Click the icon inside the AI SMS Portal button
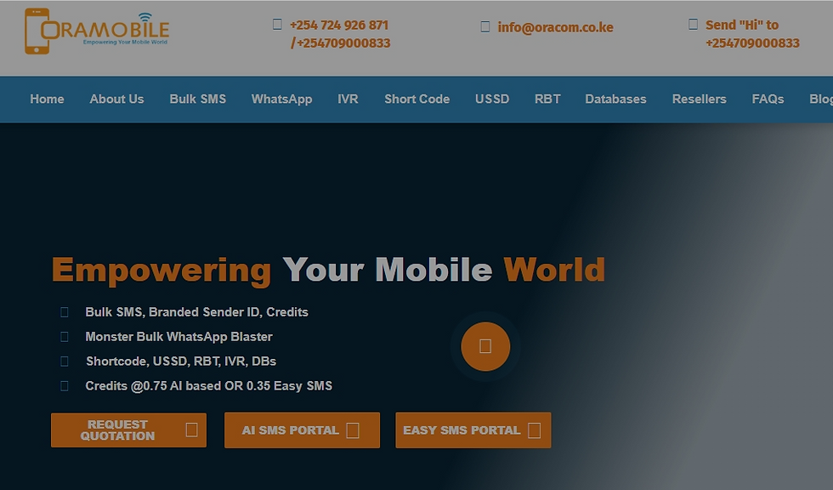Screen dimensions: 833x490 (x=353, y=430)
